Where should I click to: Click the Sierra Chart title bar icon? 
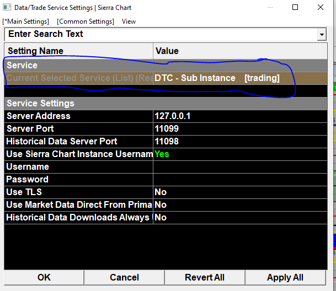click(7, 8)
